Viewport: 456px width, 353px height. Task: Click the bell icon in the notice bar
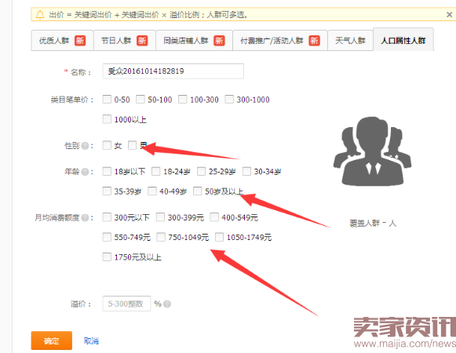pyautogui.click(x=40, y=15)
